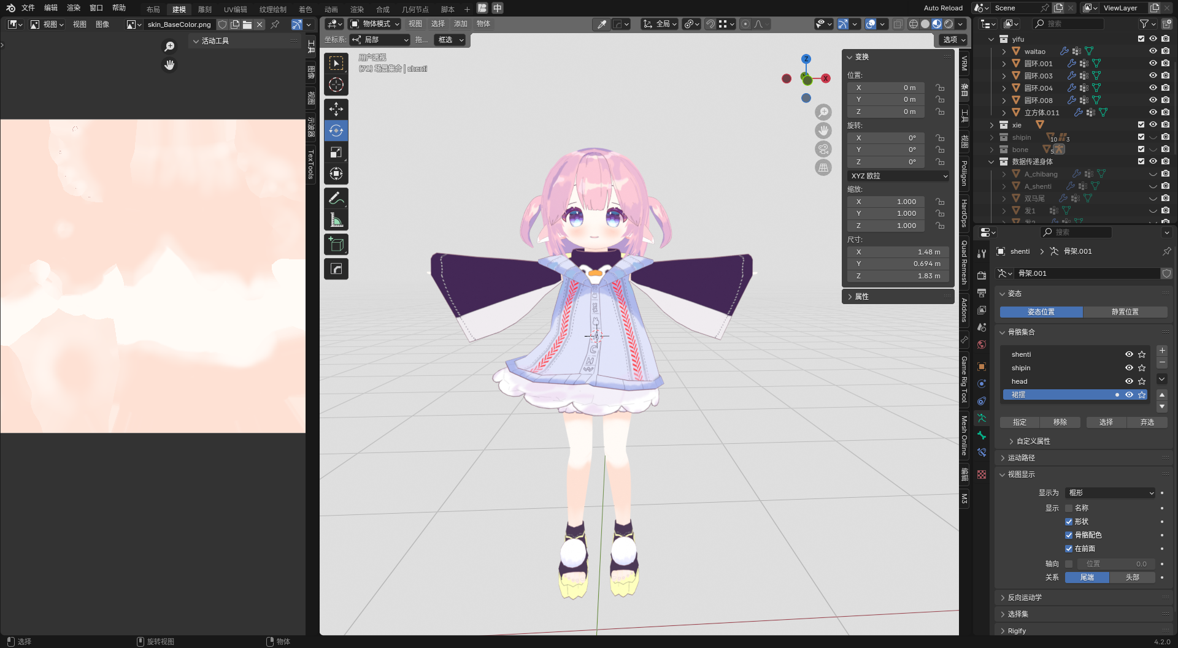
Task: Select the Scale tool icon
Action: pos(336,152)
